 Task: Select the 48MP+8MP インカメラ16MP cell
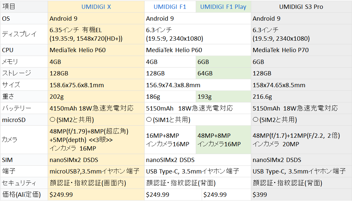[x=223, y=140]
